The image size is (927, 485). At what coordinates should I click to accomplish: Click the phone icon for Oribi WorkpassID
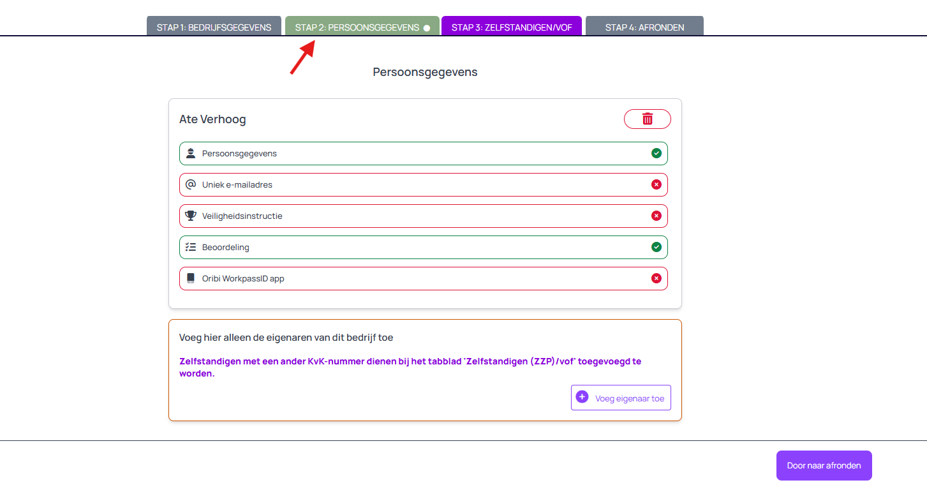(190, 278)
